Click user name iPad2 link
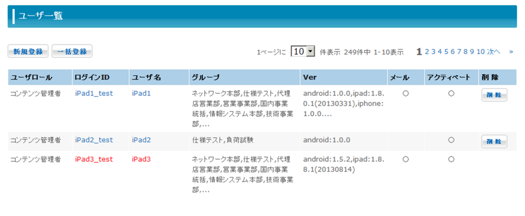Screen dimensions: 525x216 click(141, 140)
